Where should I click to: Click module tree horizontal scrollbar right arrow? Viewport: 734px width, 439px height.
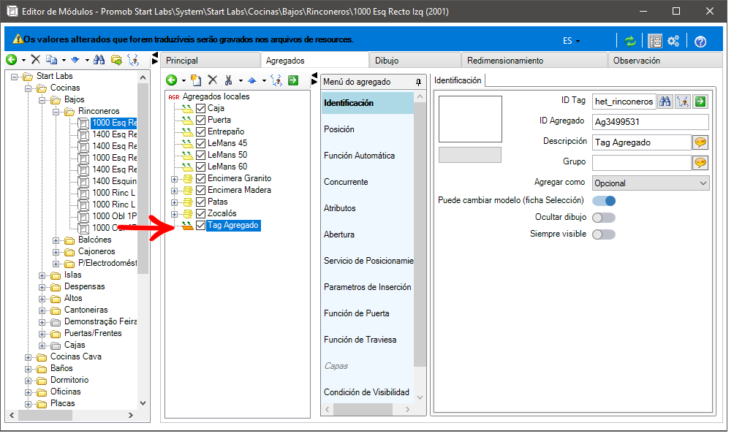131,415
